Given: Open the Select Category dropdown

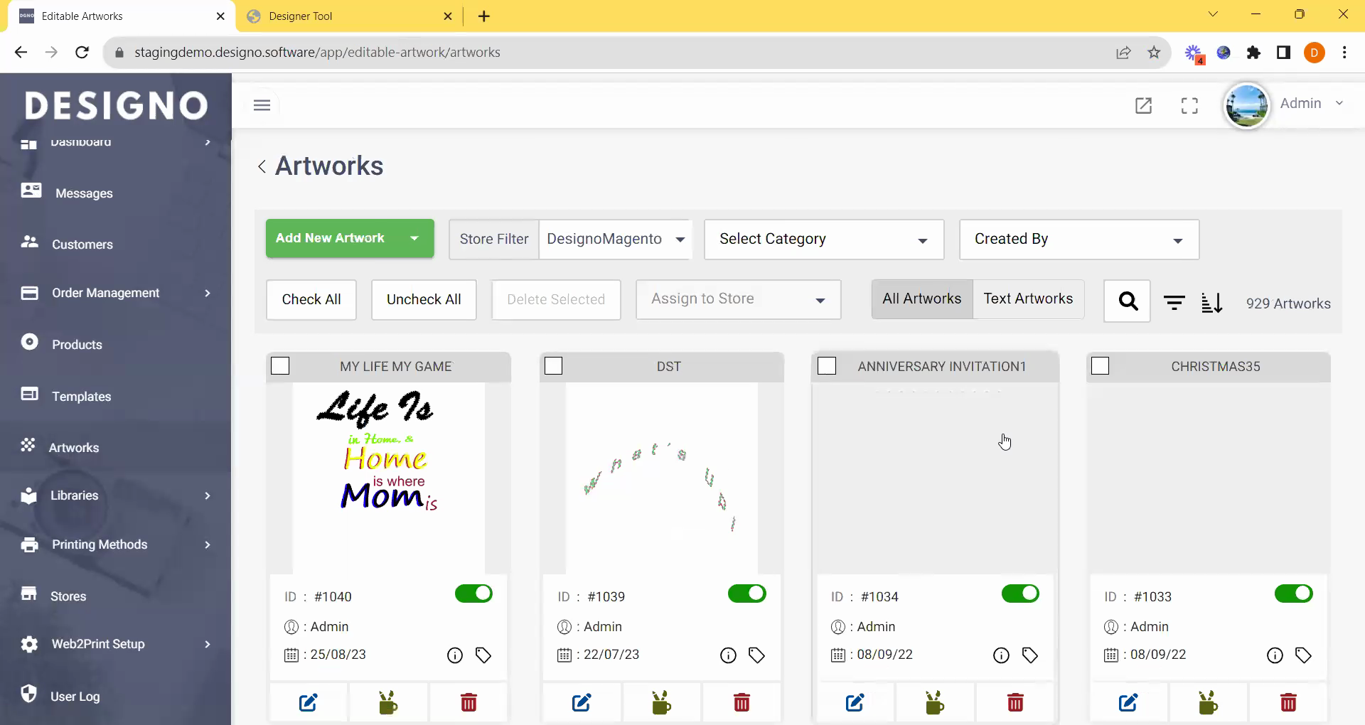Looking at the screenshot, I should coord(823,240).
